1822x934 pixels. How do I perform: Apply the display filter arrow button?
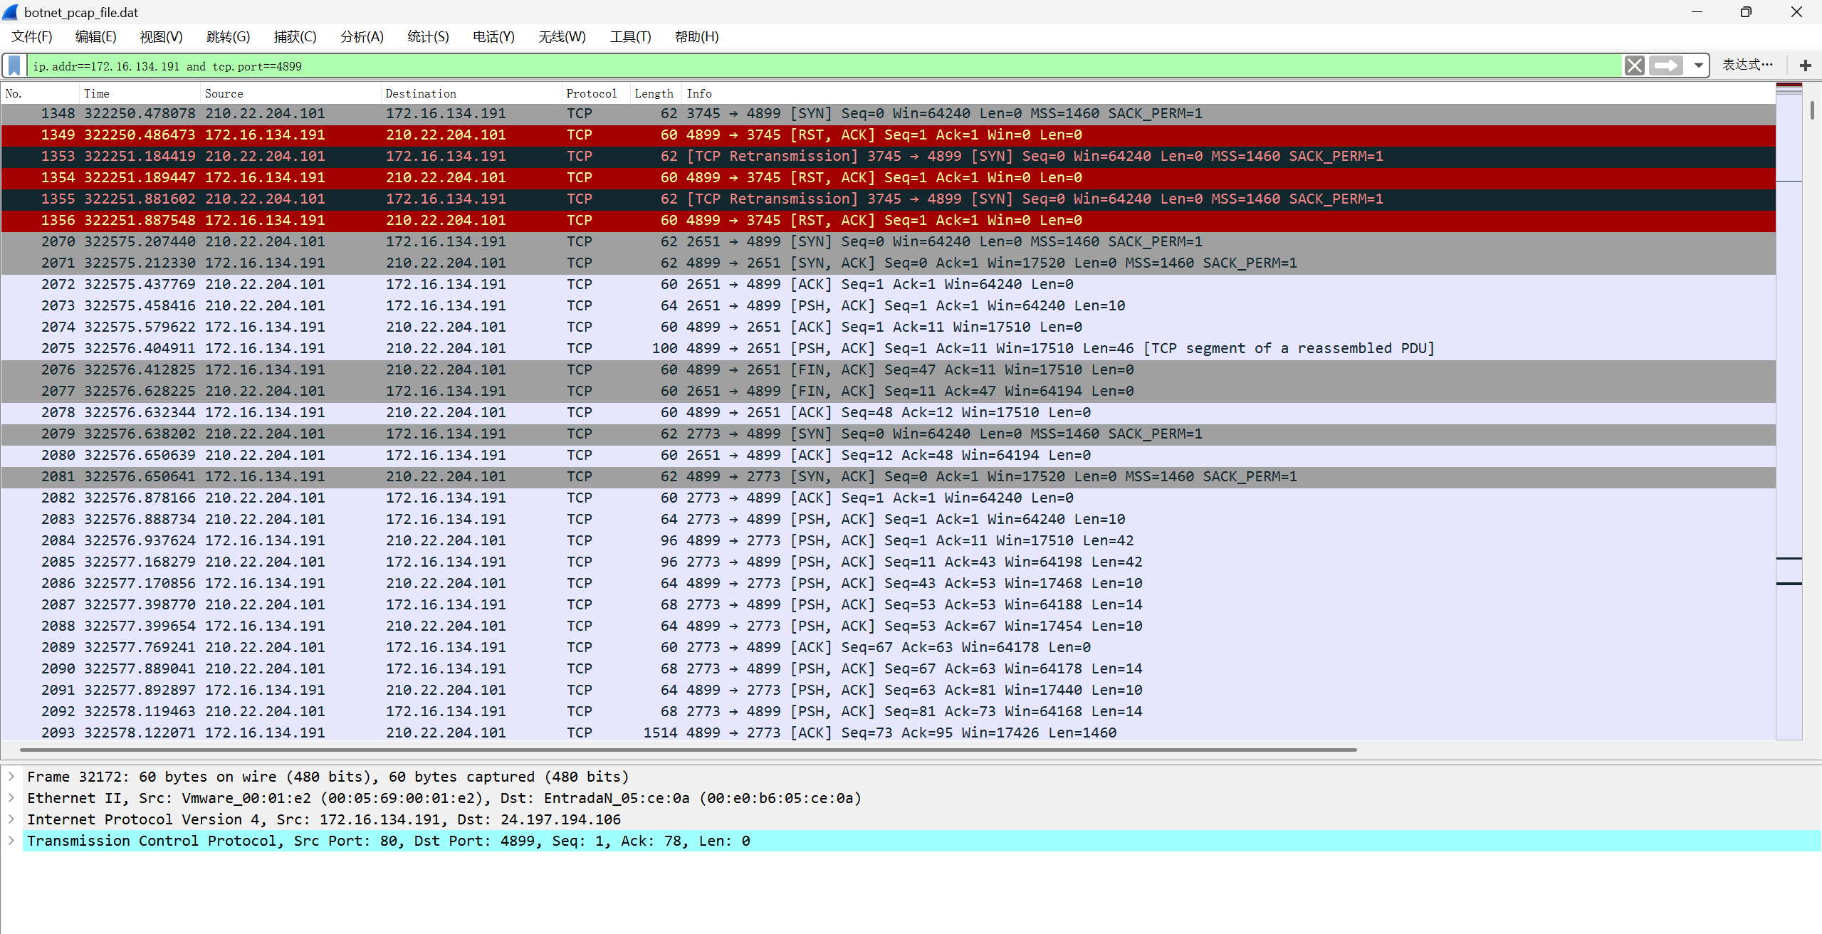1665,65
